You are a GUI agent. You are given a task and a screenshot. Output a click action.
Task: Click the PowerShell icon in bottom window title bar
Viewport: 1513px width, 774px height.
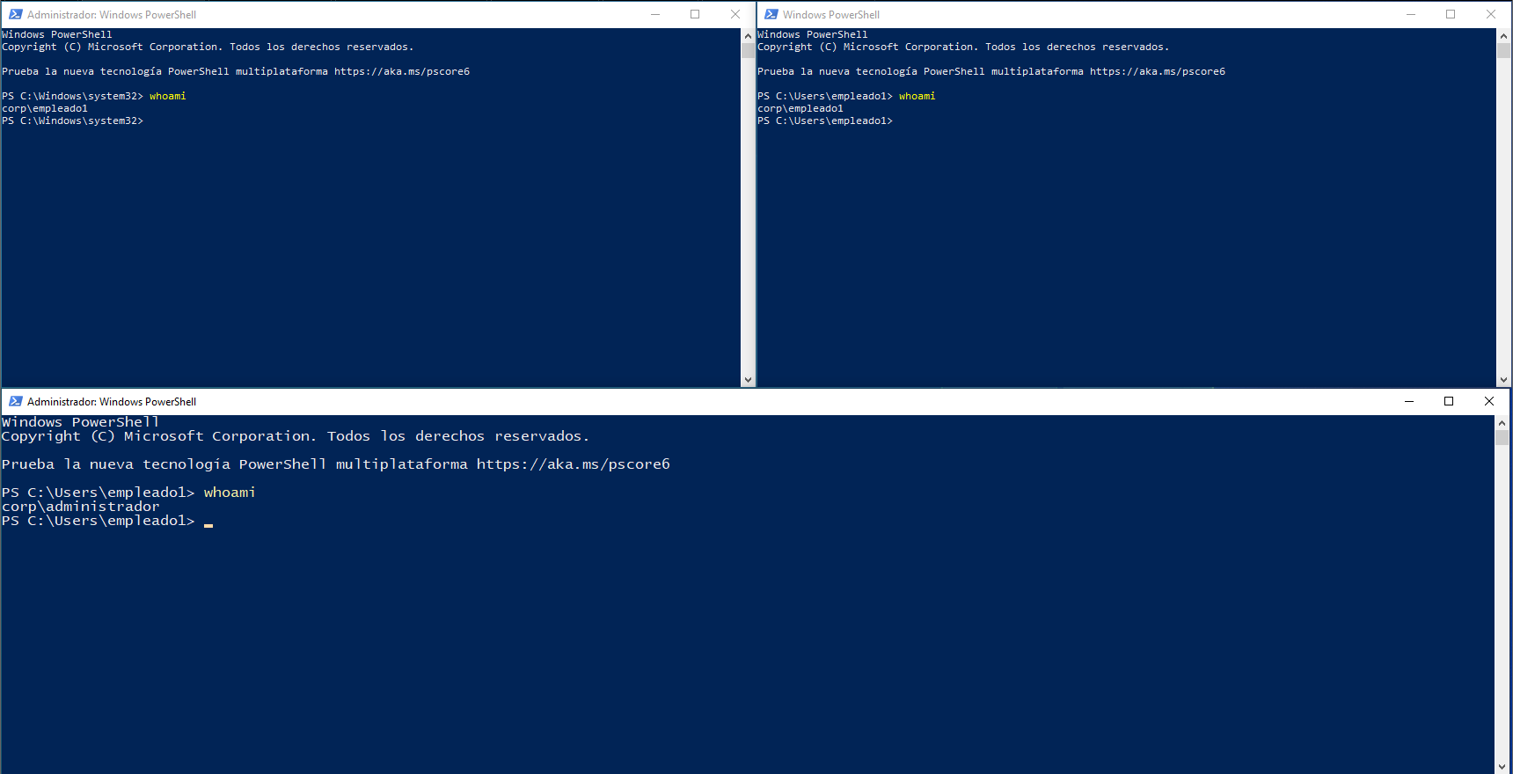coord(15,401)
